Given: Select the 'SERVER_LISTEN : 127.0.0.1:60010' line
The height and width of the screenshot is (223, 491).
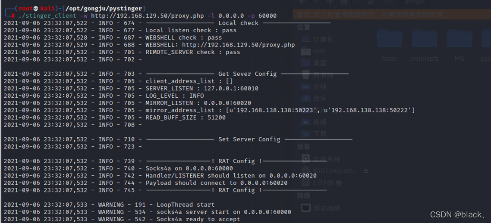Looking at the screenshot, I should (x=131, y=88).
